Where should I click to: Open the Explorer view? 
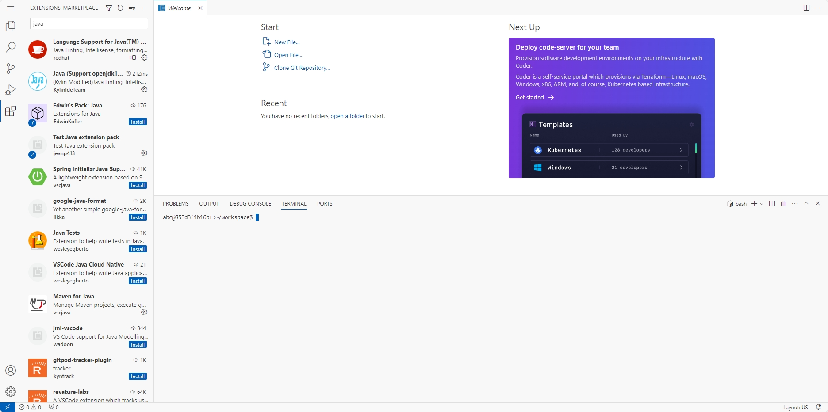11,26
